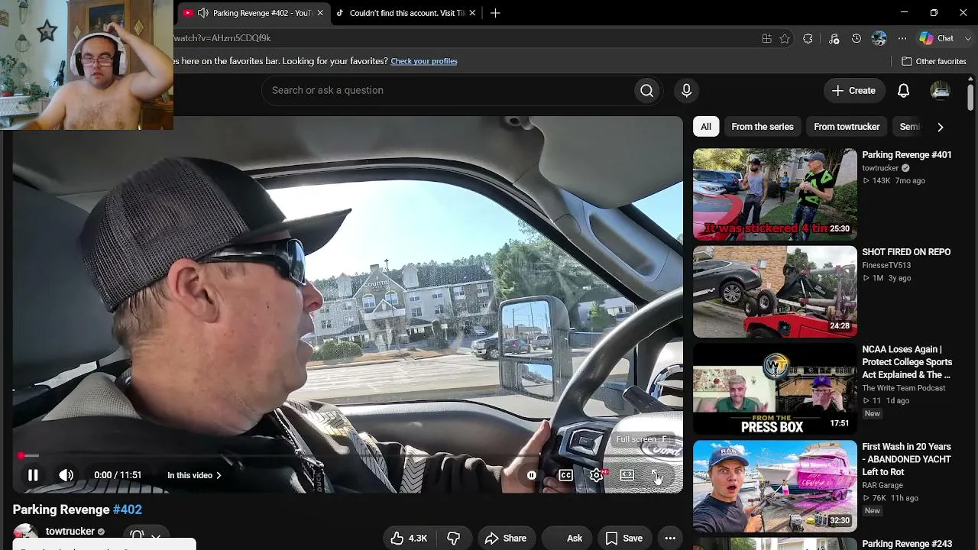Open more actions (three dots) under video
The width and height of the screenshot is (978, 550).
coord(670,539)
